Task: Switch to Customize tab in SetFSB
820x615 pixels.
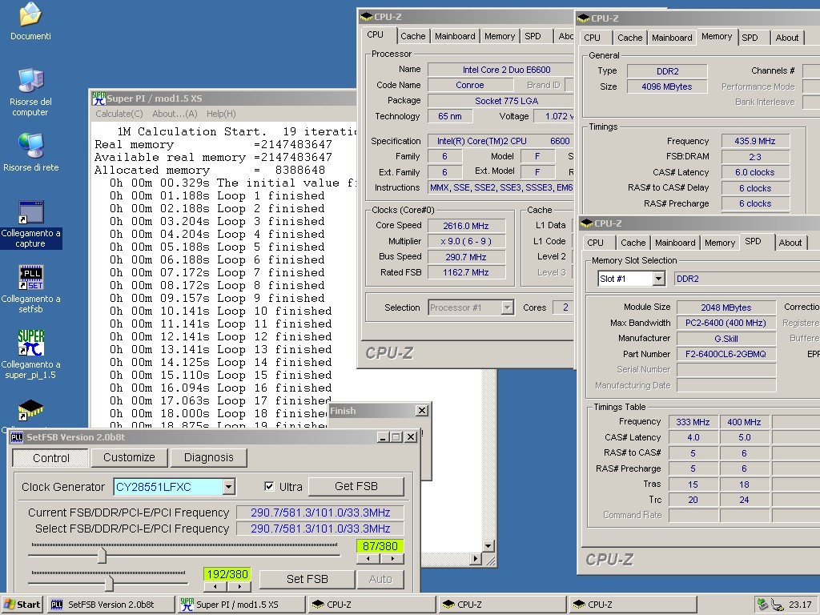Action: pyautogui.click(x=129, y=457)
